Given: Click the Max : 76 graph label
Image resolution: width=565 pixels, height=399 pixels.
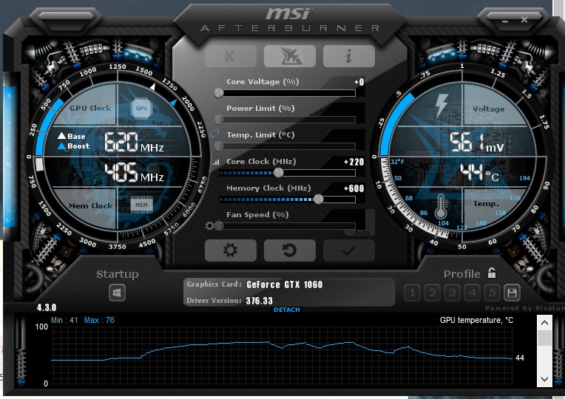Looking at the screenshot, I should click(x=99, y=320).
